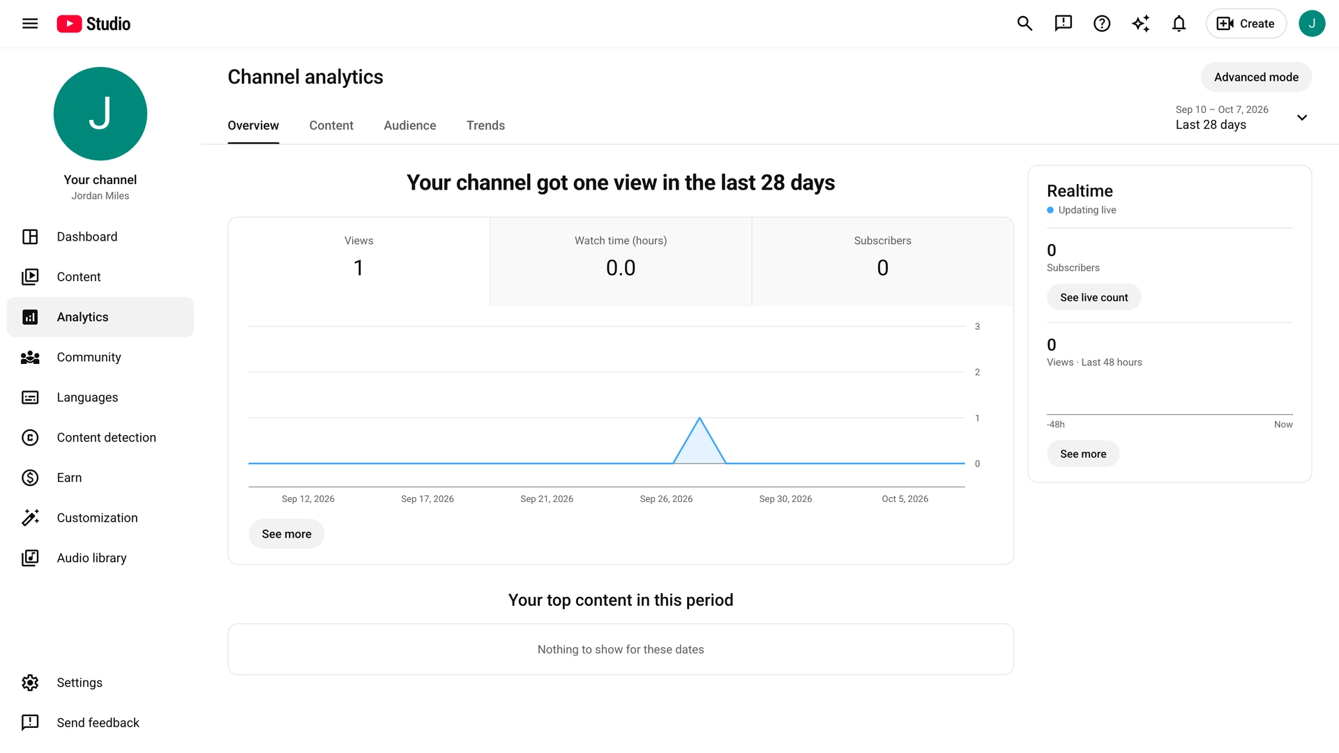Click See more under Realtime panel
The image size is (1339, 753).
coord(1083,454)
